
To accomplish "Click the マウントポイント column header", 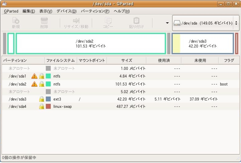I will coord(92,60).
